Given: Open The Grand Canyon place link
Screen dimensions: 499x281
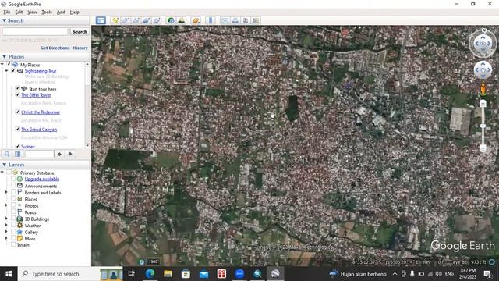Looking at the screenshot, I should click(39, 130).
